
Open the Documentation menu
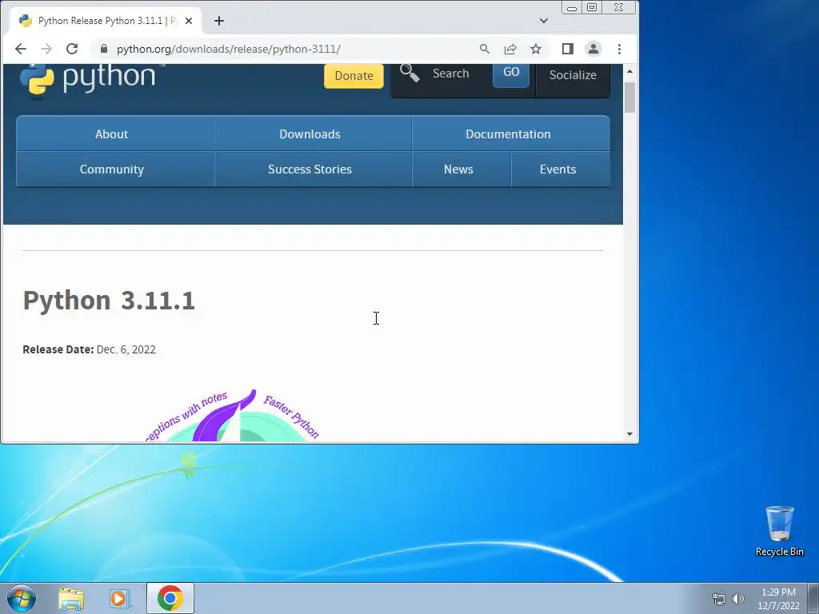508,134
